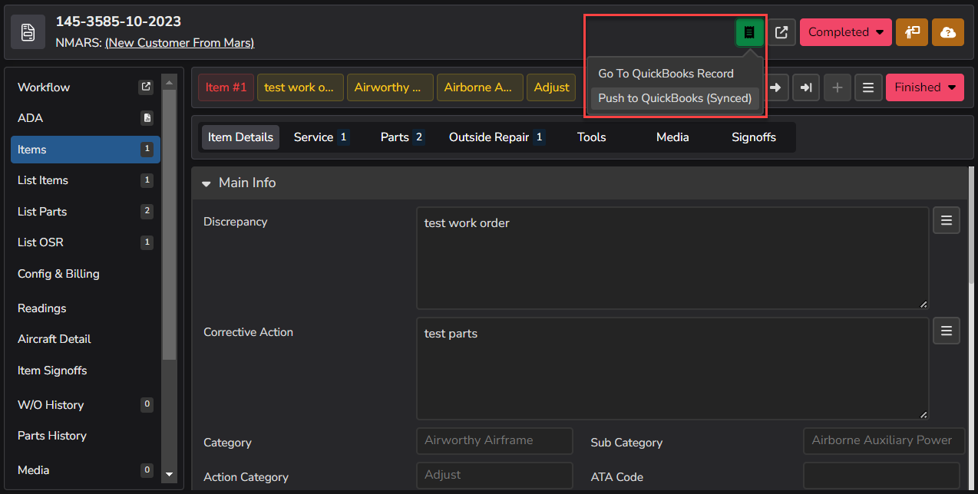Viewport: 978px width, 494px height.
Task: Jump to last item arrow
Action: coord(806,87)
